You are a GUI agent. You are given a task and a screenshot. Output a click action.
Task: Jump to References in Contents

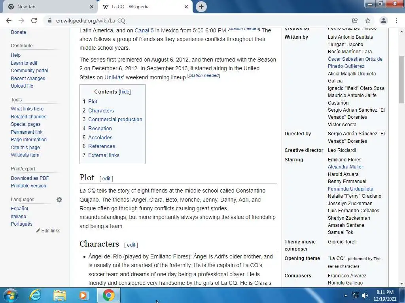(x=102, y=146)
